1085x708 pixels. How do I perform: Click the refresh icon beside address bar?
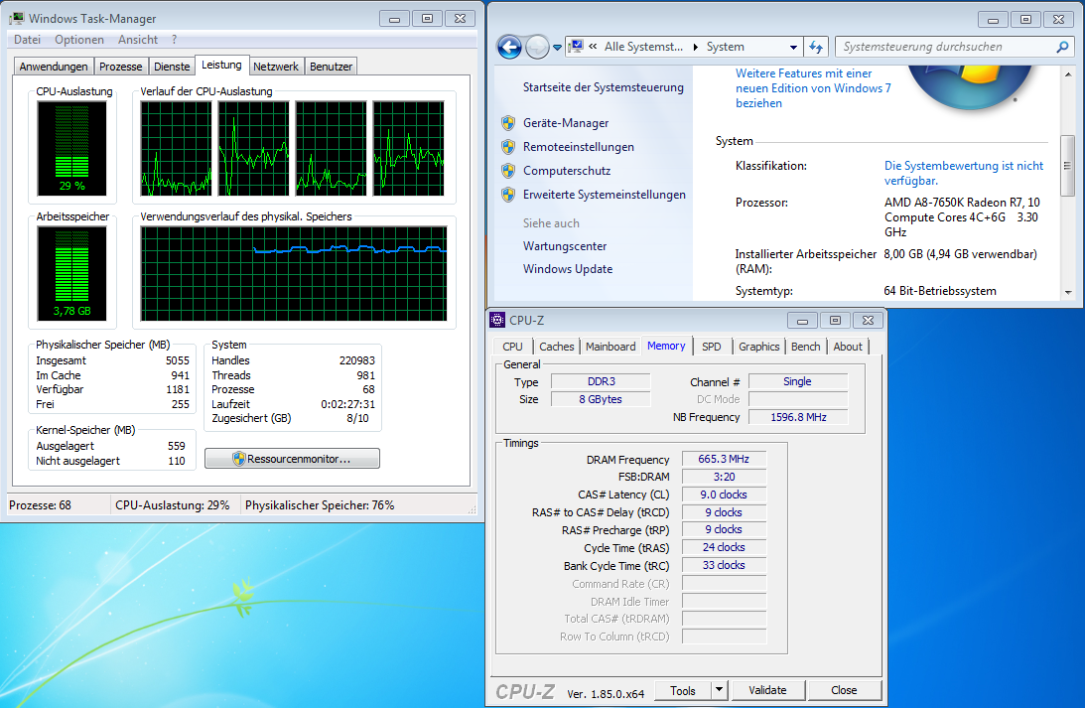point(816,47)
